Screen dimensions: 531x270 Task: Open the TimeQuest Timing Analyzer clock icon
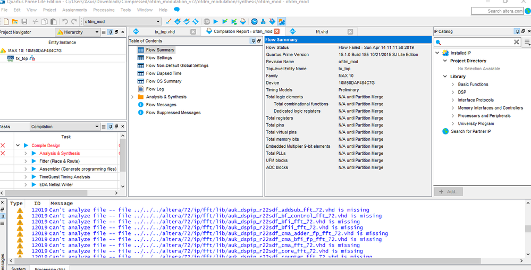pyautogui.click(x=254, y=21)
